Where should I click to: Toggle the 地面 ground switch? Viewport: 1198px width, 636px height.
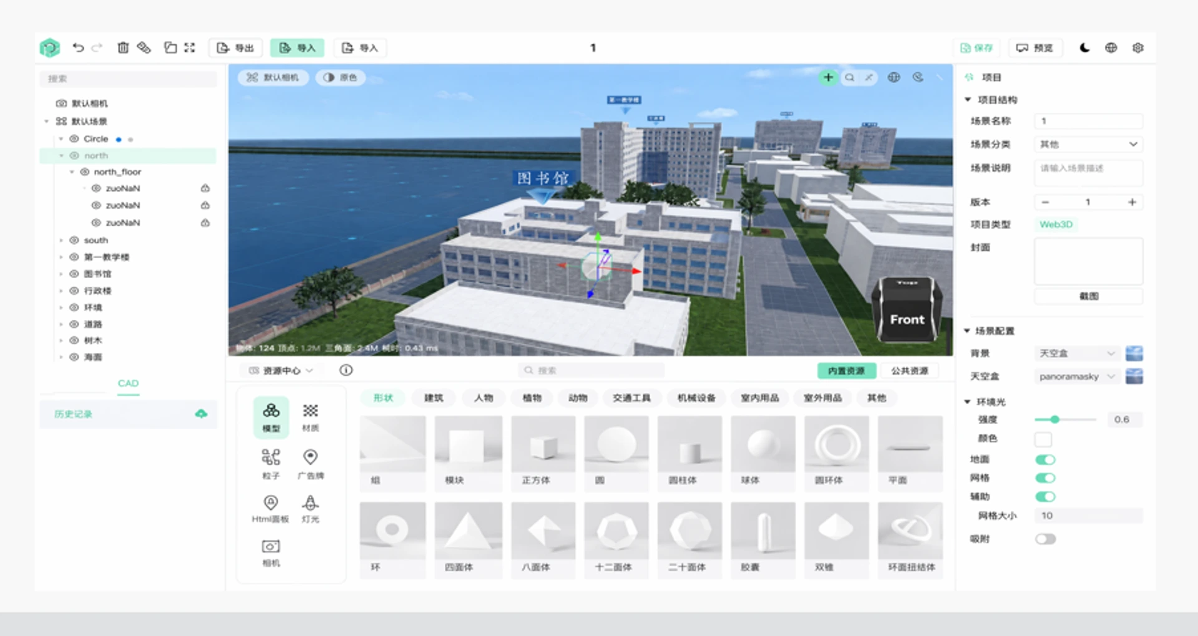click(x=1045, y=460)
